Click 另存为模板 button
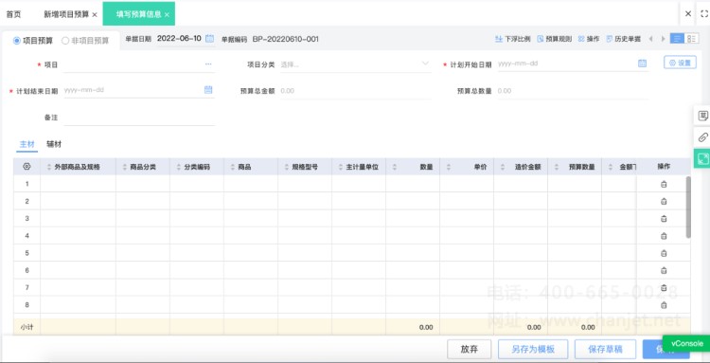Viewport: 710px width, 363px height. (533, 350)
